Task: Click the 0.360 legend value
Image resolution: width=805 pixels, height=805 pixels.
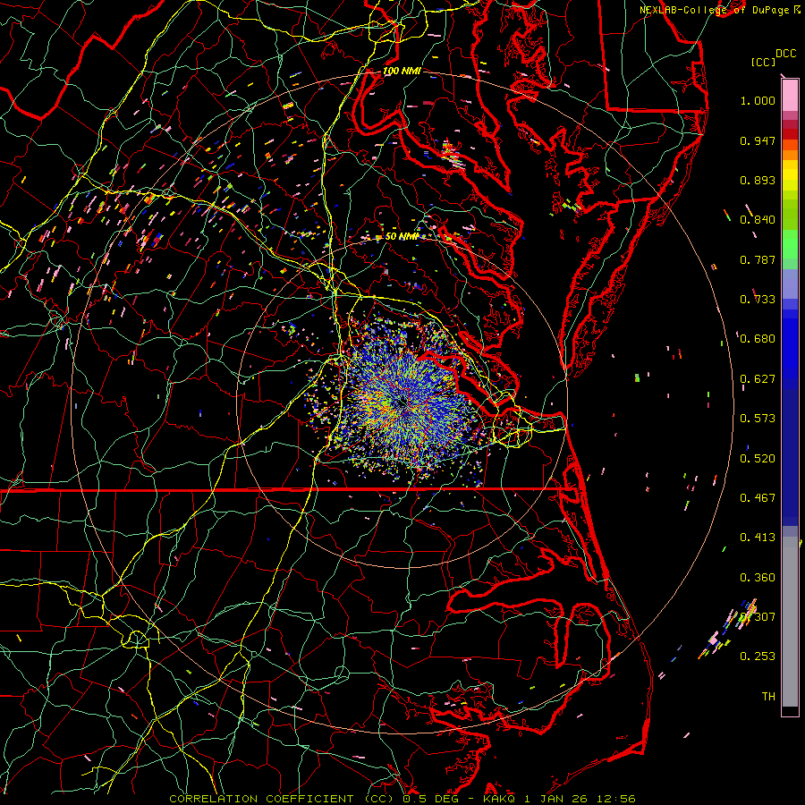Action: pyautogui.click(x=758, y=578)
